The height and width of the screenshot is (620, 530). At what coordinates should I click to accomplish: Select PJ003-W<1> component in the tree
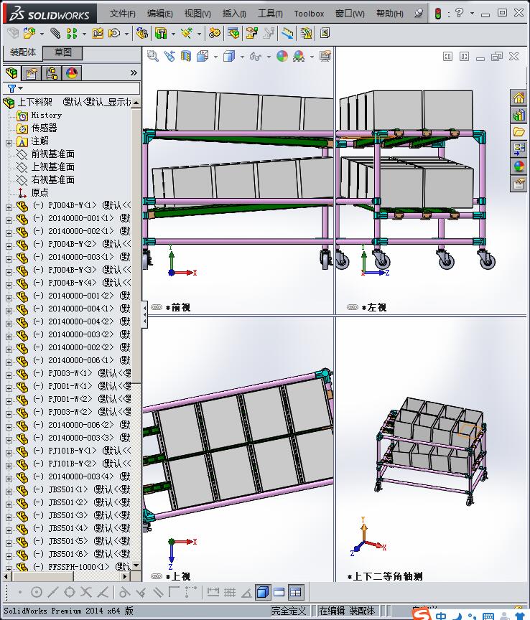tap(70, 373)
